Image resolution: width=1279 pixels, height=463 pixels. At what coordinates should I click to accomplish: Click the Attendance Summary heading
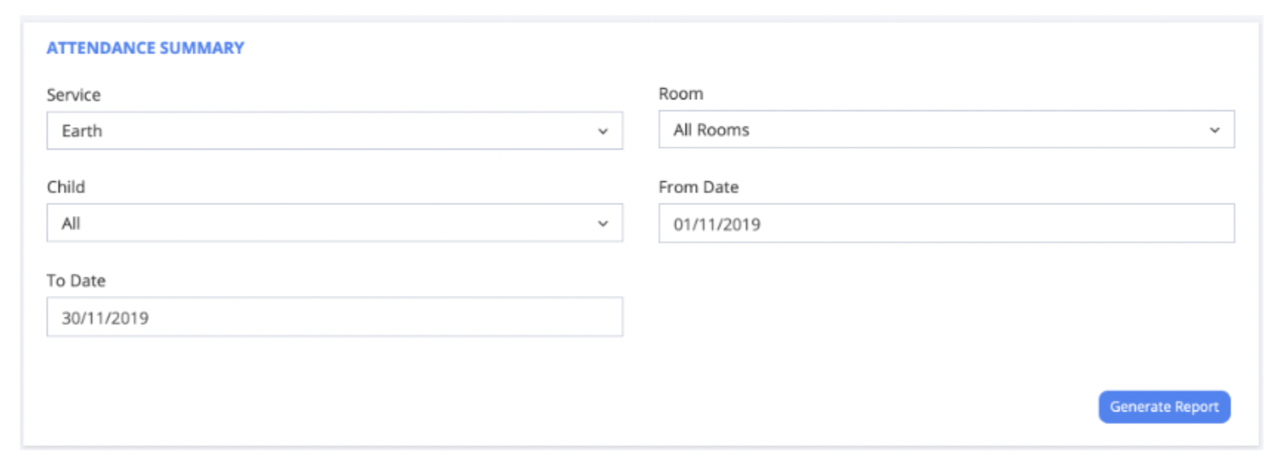(x=146, y=48)
